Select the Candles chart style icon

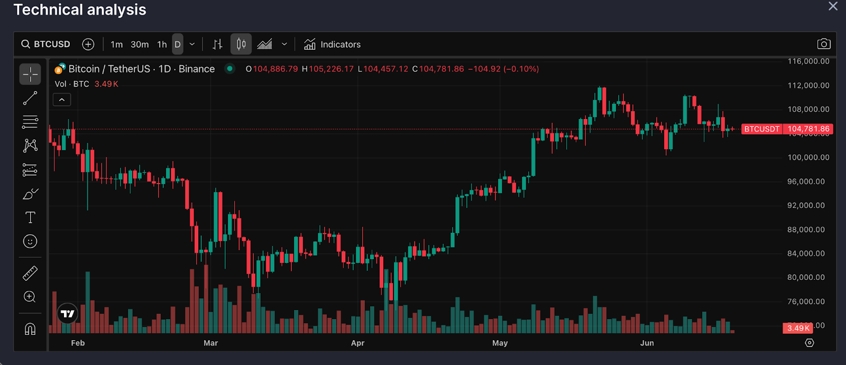[241, 44]
